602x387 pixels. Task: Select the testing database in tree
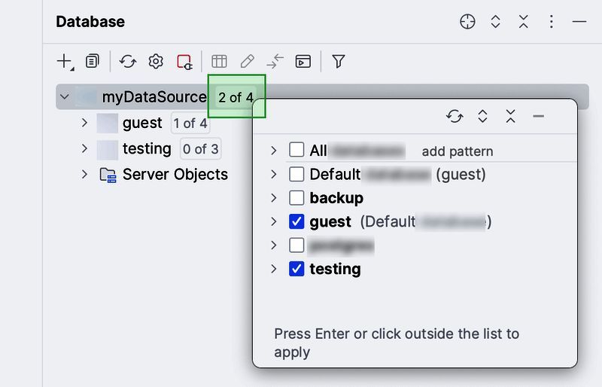(x=147, y=149)
